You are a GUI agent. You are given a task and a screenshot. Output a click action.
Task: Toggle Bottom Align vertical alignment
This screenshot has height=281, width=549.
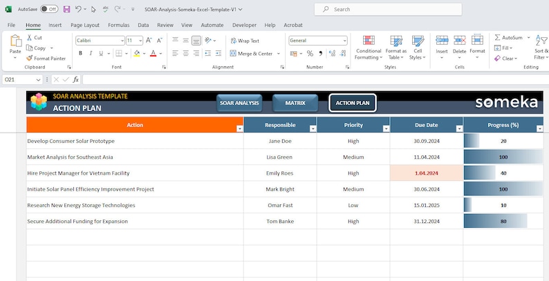tap(196, 41)
